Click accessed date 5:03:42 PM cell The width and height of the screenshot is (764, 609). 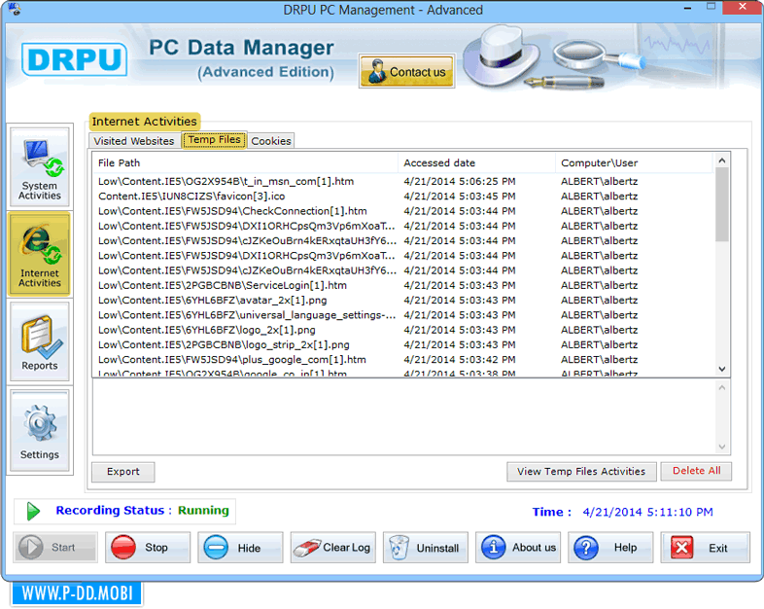tap(460, 359)
